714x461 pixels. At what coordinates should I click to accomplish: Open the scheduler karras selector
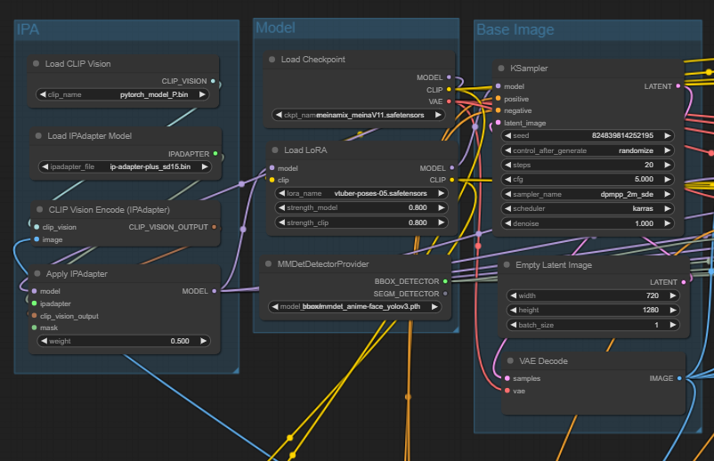pyautogui.click(x=588, y=208)
